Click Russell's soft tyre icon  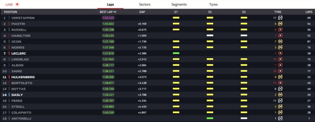click(280, 30)
